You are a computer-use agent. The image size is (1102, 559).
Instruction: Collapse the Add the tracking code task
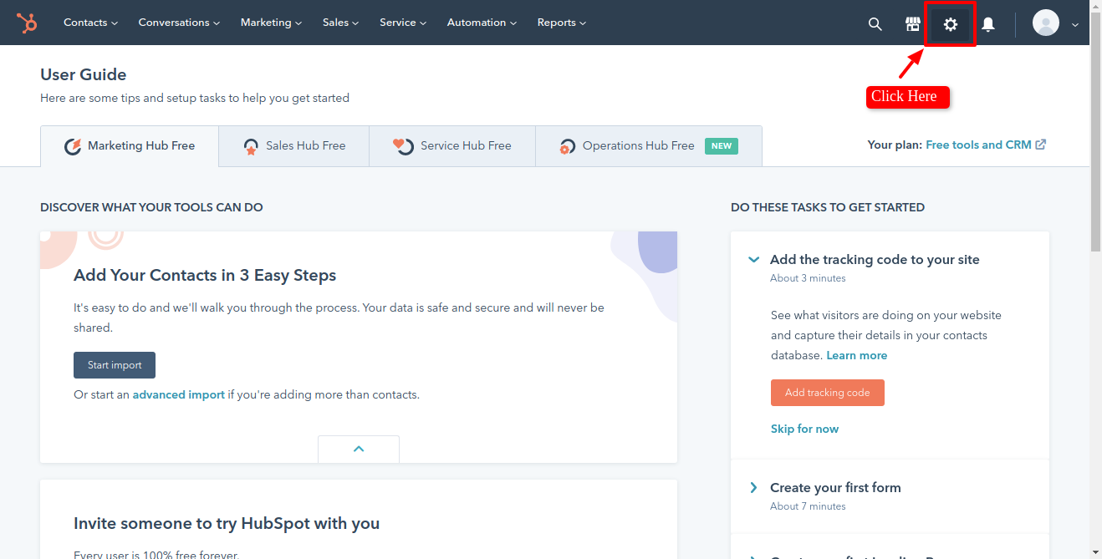753,260
